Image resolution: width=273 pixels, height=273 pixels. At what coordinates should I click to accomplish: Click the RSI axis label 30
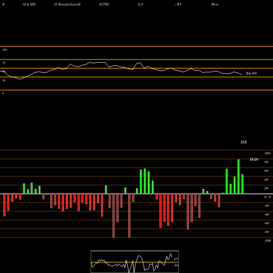point(4,80)
